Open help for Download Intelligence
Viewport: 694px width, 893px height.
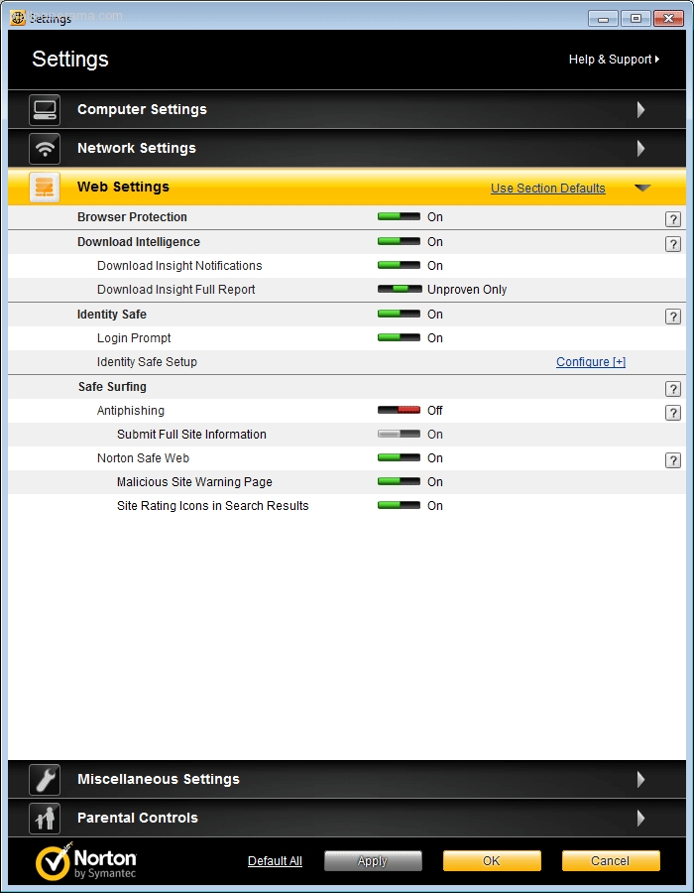point(673,244)
